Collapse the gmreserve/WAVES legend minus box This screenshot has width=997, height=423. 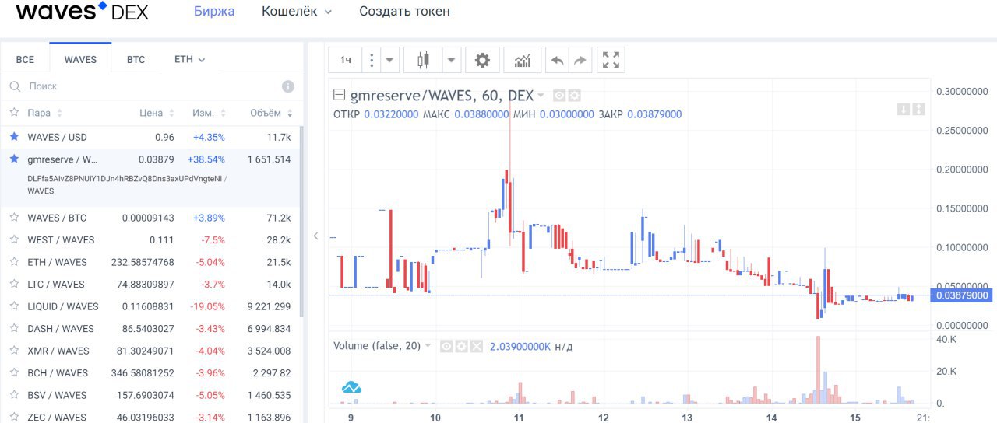pyautogui.click(x=339, y=96)
